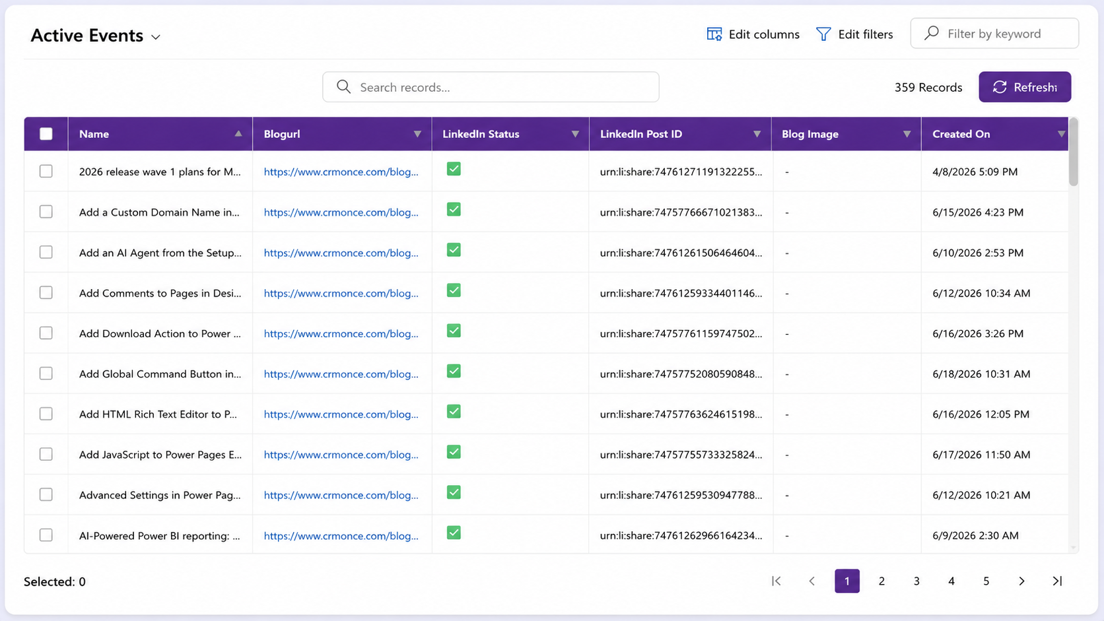Click LinkedIn Status checkmark for AI-Powered Power BI row
1104x621 pixels.
pos(454,533)
